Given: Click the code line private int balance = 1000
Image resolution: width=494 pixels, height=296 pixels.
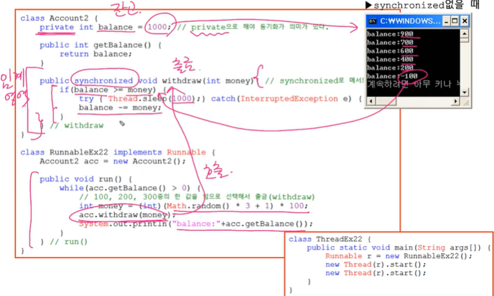Looking at the screenshot, I should click(106, 28).
